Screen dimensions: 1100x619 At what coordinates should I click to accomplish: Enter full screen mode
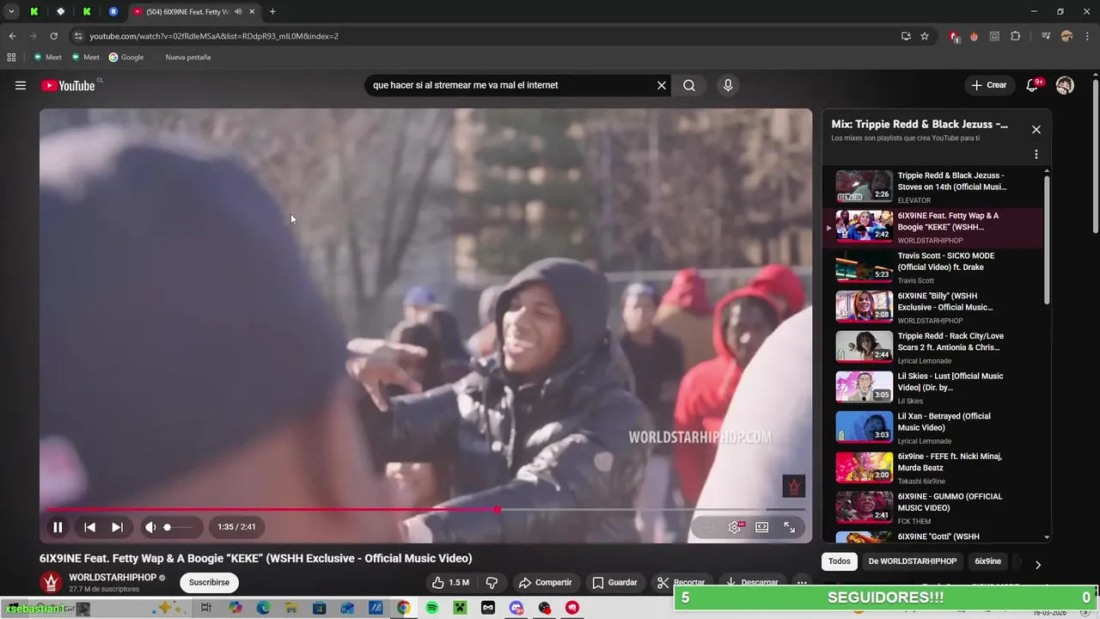click(x=790, y=527)
